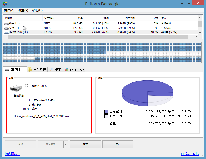This screenshot has width=206, height=159.
Task: Click the 4,009,750,528 bytes capacity value
Action: coord(156,123)
